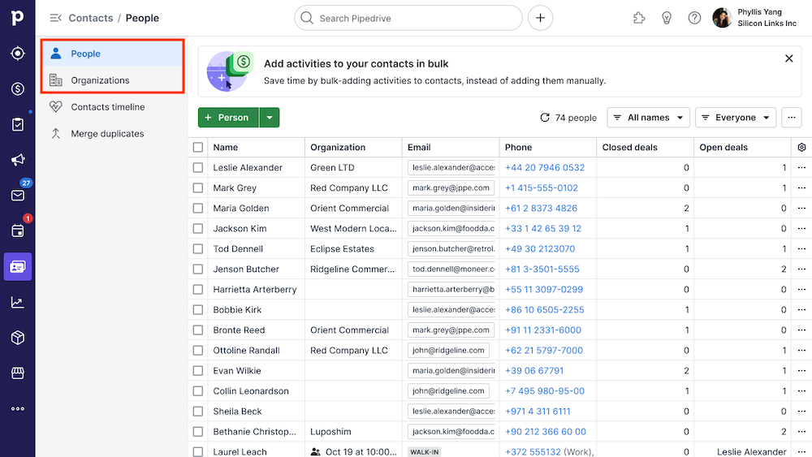Expand the green Person button dropdown arrow
This screenshot has height=457, width=812.
(270, 118)
